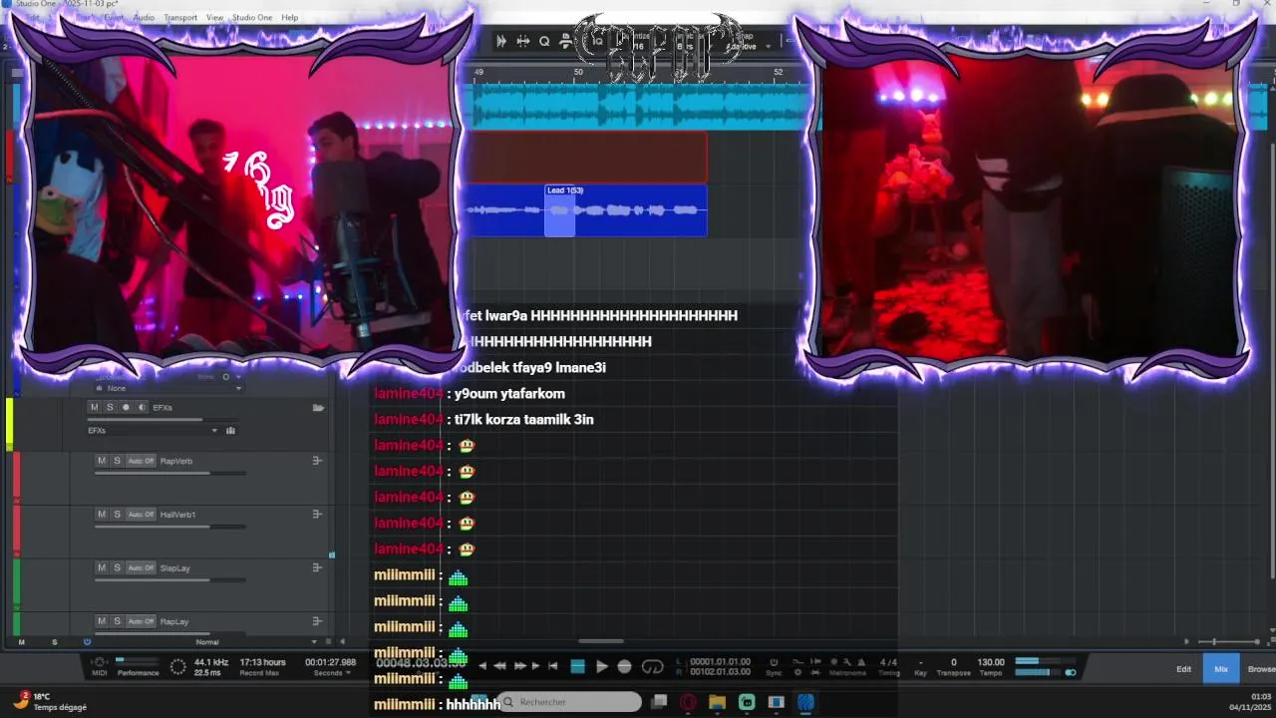
Task: Mute the EFXs track
Action: coord(95,408)
